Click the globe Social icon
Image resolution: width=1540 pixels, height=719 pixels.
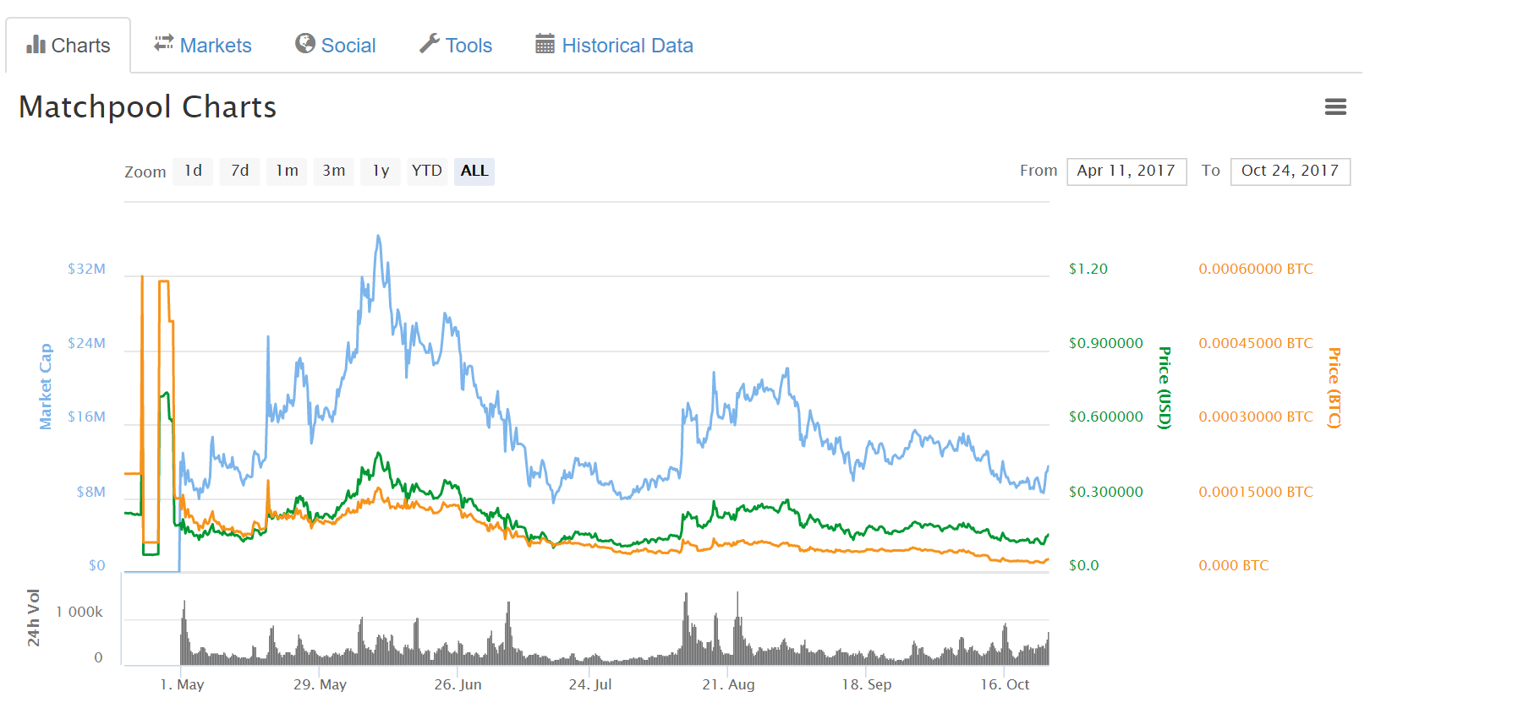click(x=304, y=44)
